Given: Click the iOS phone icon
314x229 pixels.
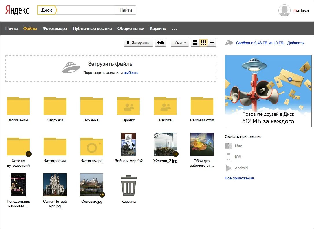Looking at the screenshot, I should point(229,157).
